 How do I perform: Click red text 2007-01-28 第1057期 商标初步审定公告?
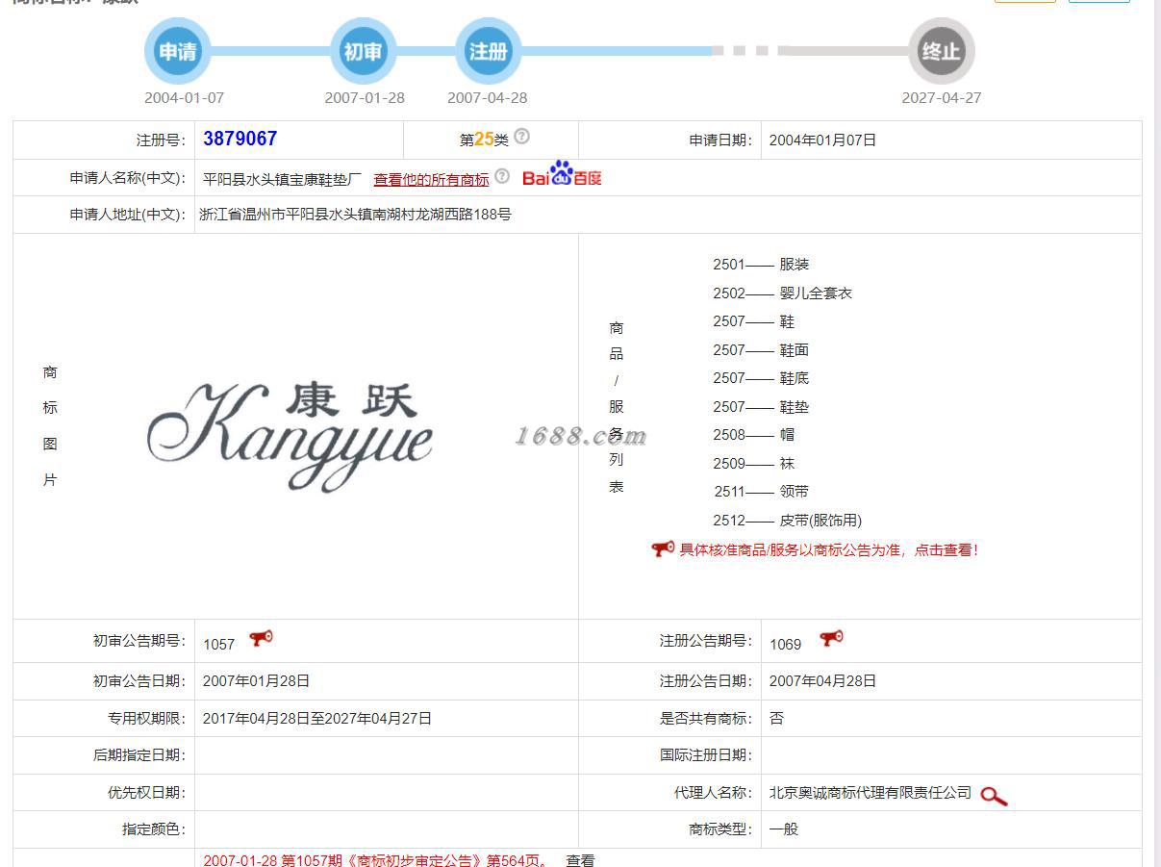[377, 860]
